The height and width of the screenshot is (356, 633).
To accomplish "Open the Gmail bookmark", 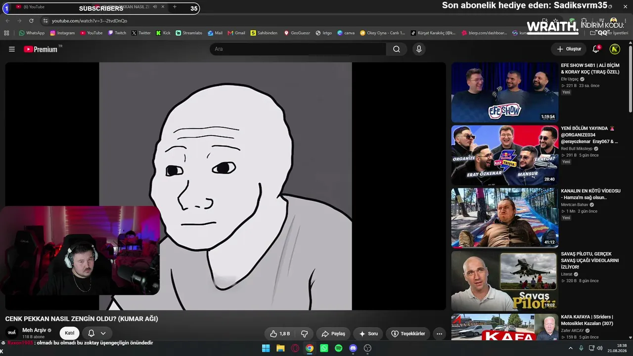I will pos(236,33).
